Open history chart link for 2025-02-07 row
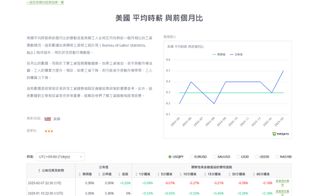Screen dimensions: 313x196 (282, 183)
